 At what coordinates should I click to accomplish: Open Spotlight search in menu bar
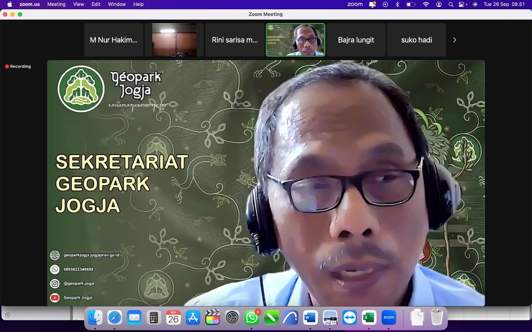tap(451, 4)
